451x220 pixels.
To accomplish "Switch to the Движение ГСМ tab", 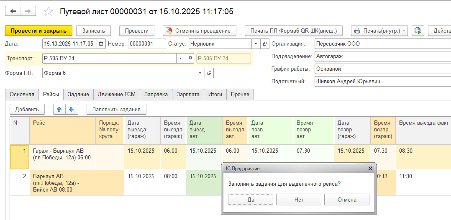I will pos(116,95).
